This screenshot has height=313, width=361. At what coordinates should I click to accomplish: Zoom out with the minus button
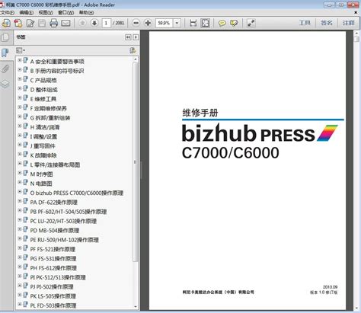136,23
